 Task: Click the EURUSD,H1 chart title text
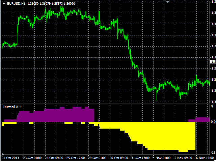(x=16, y=4)
